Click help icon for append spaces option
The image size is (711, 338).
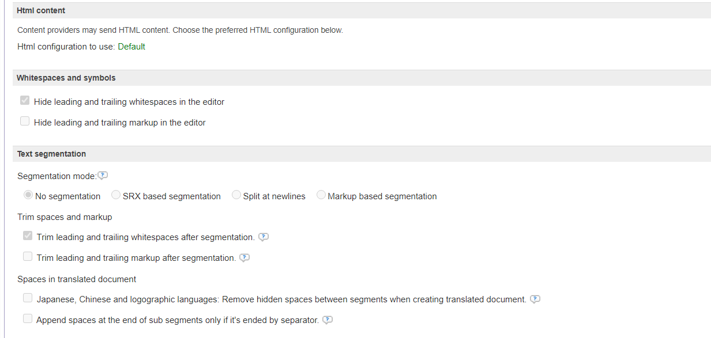click(x=328, y=320)
